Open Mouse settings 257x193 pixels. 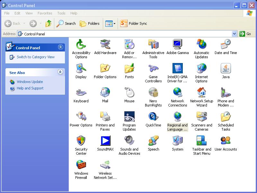click(x=129, y=95)
